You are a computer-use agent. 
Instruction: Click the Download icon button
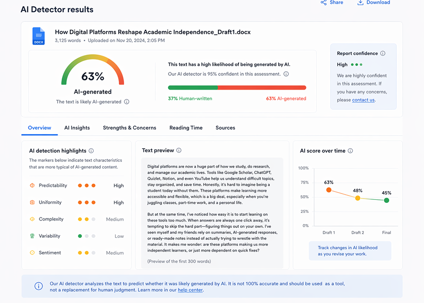click(360, 3)
